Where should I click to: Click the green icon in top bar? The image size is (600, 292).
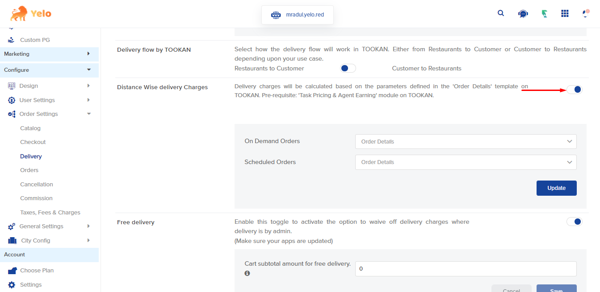[x=544, y=14]
